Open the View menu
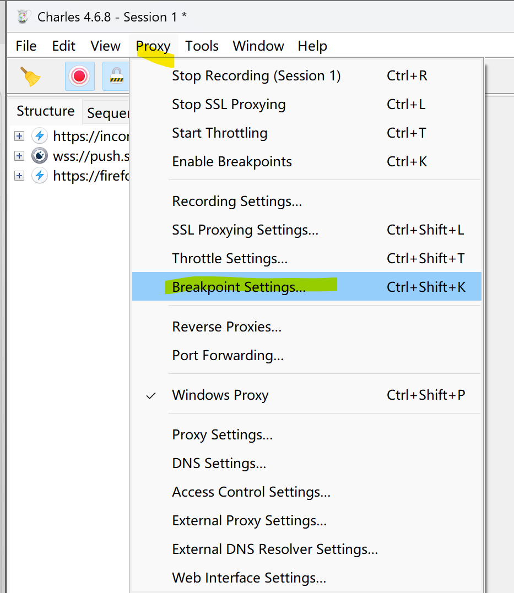514x593 pixels. click(x=105, y=46)
